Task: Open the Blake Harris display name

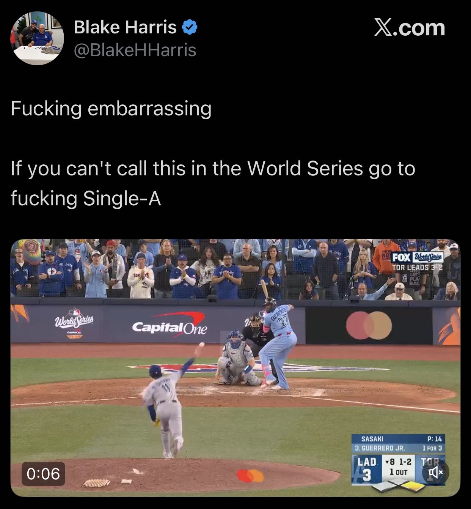Action: click(125, 27)
